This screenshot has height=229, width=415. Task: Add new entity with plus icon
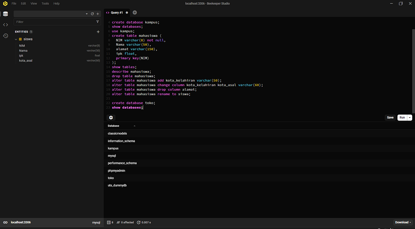click(98, 32)
